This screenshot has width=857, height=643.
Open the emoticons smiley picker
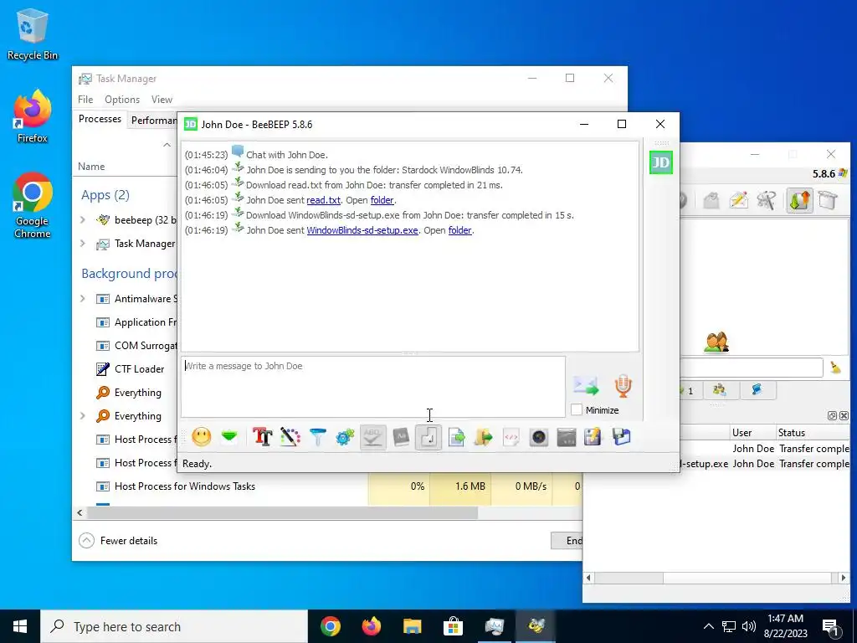click(202, 437)
